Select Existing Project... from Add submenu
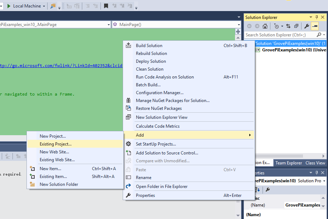 (x=55, y=144)
